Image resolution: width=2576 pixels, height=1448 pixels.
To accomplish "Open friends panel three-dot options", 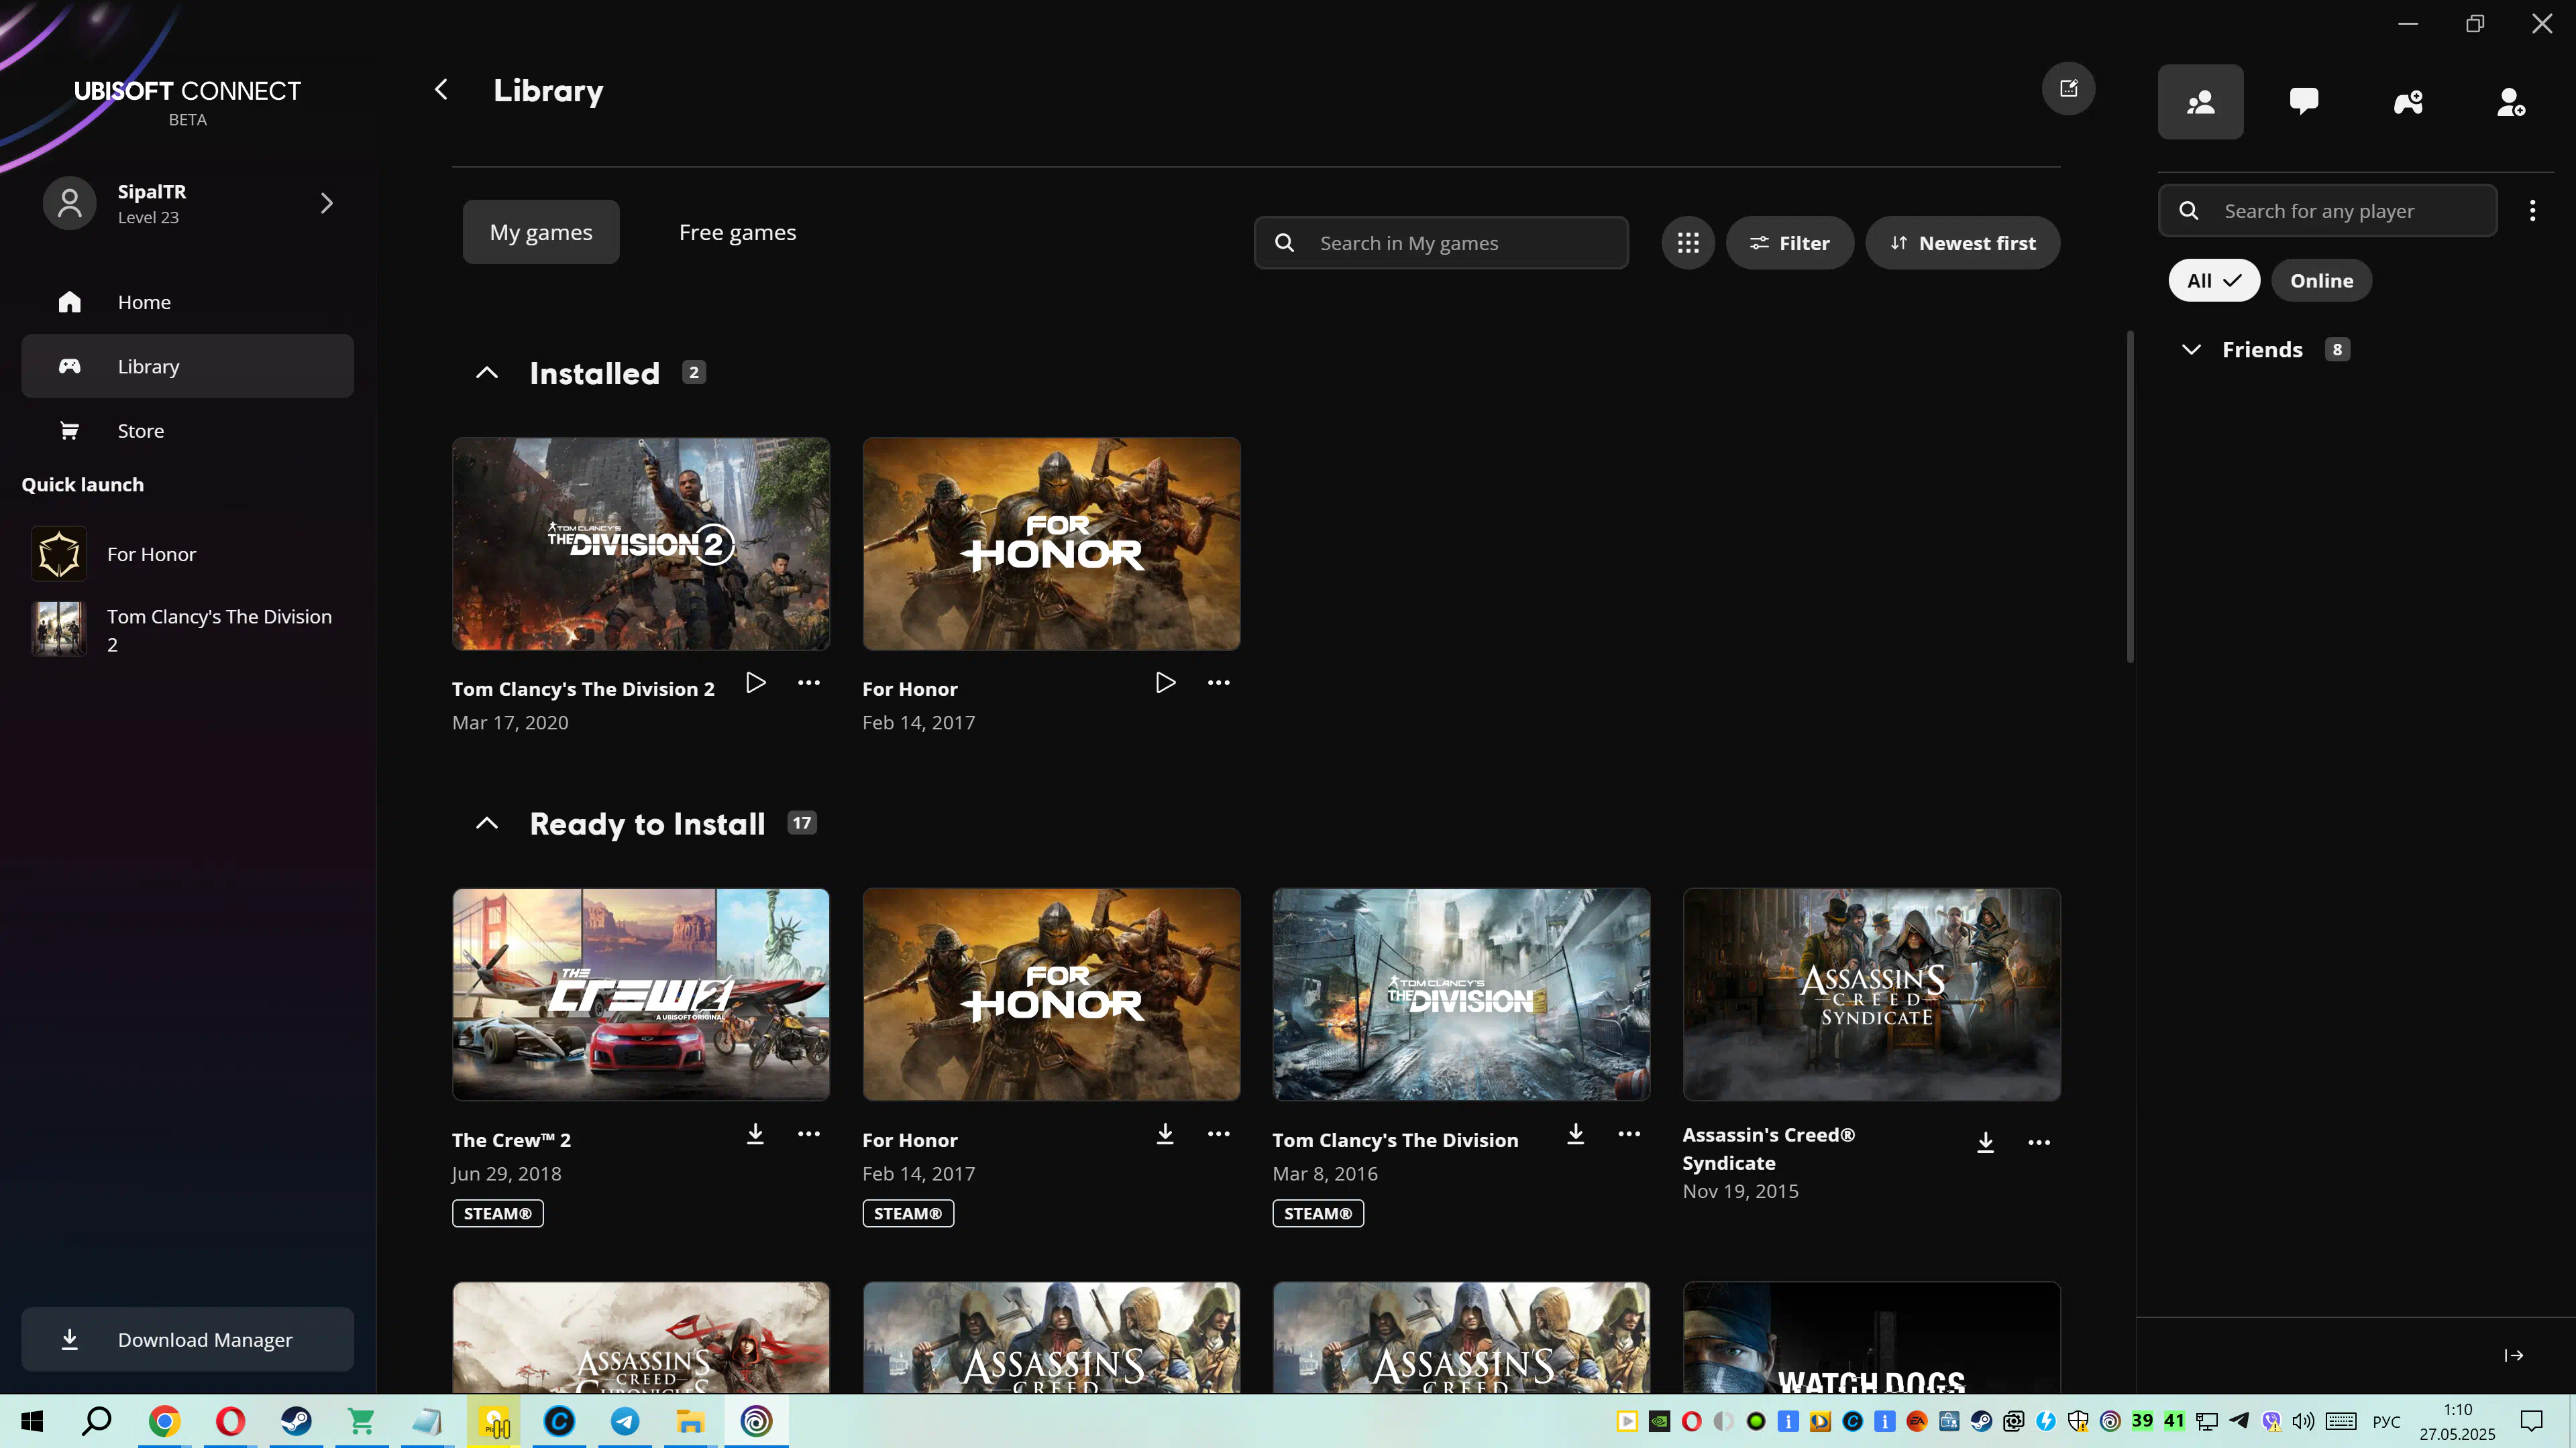I will coord(2532,211).
